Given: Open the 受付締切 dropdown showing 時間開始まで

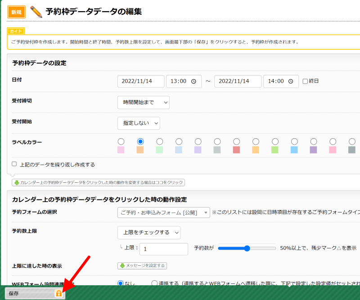Looking at the screenshot, I should (x=144, y=102).
